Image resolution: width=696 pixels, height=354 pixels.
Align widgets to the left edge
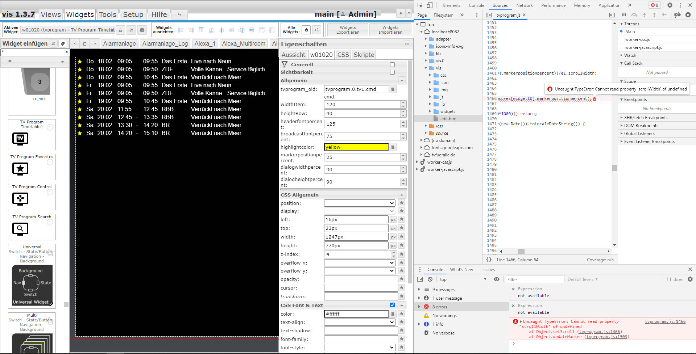(x=181, y=30)
